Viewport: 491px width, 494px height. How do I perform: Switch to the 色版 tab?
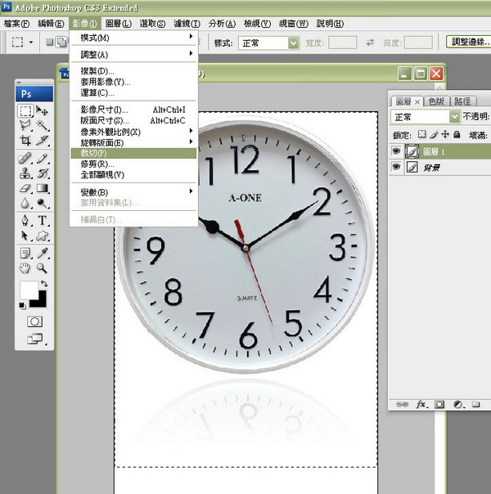[436, 101]
